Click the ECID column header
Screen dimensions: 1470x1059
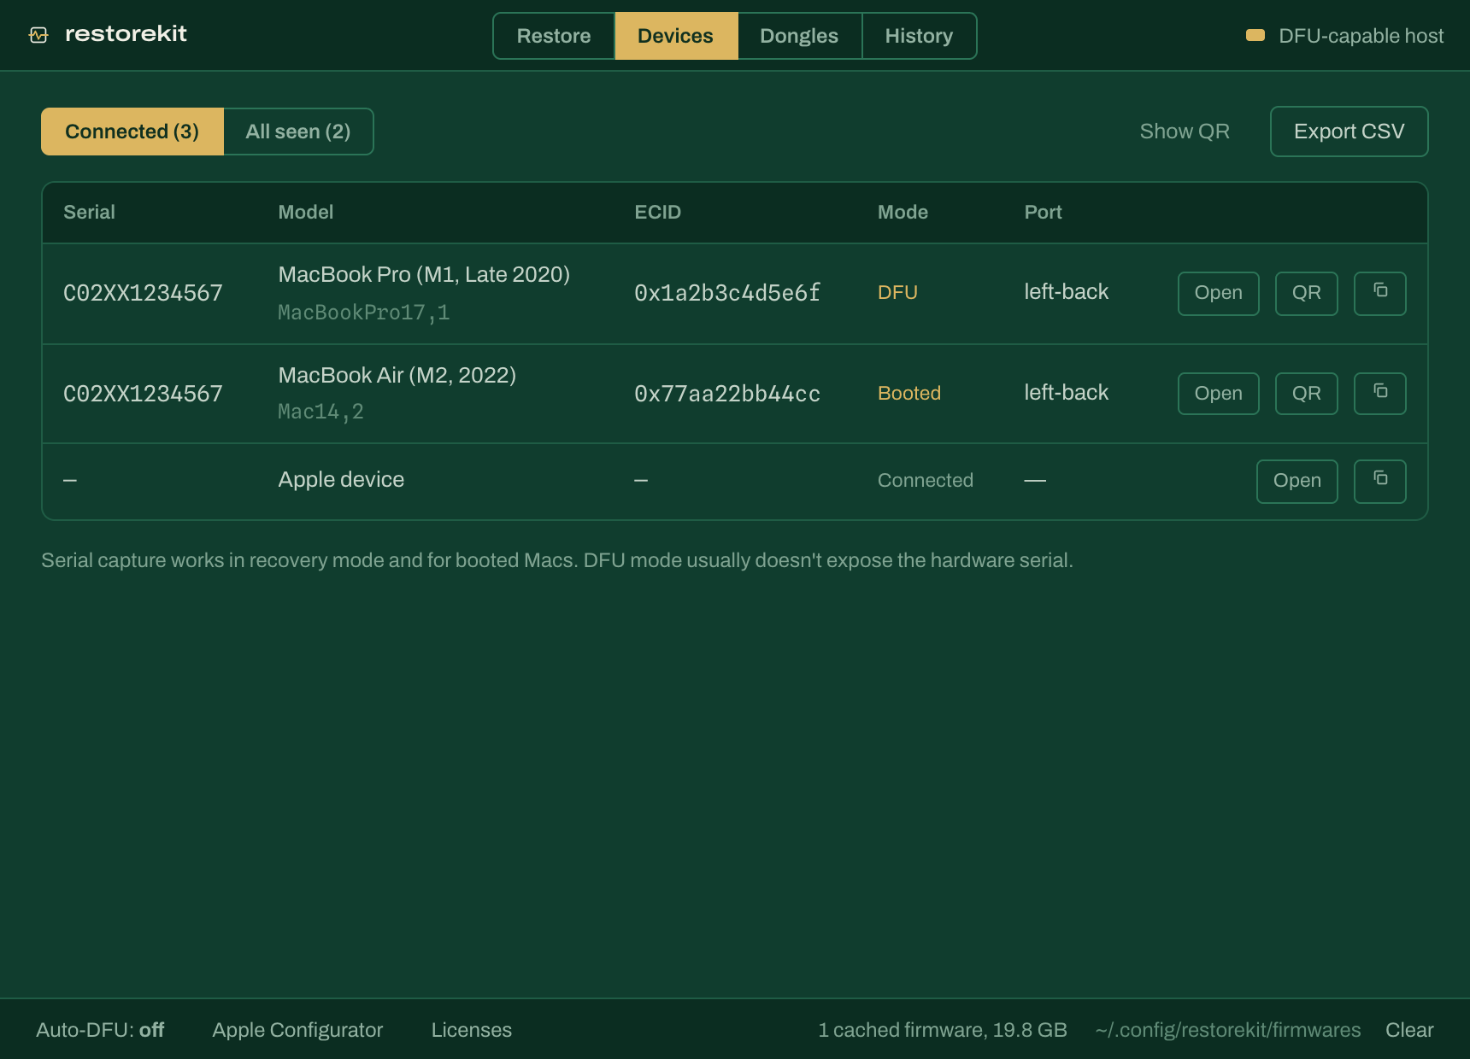657,213
